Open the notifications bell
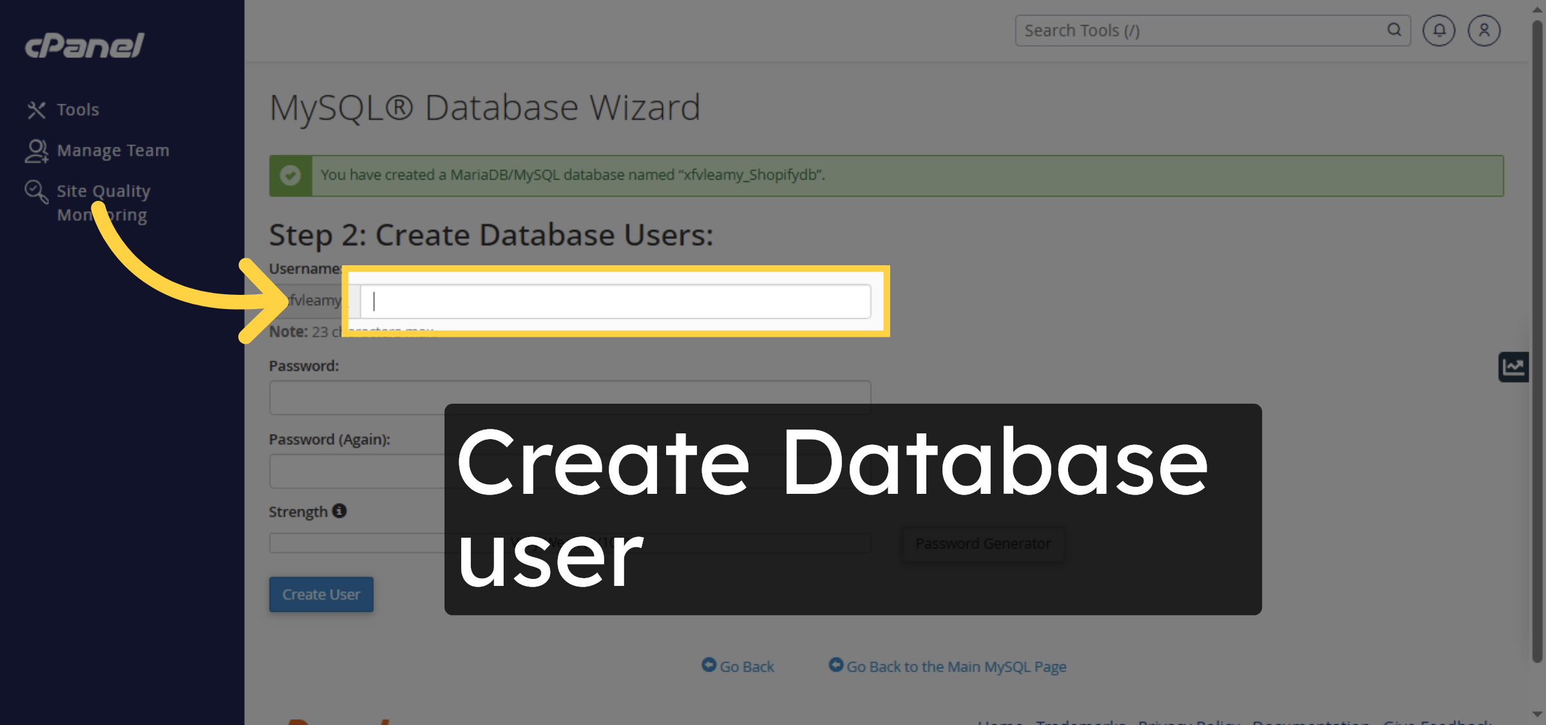The width and height of the screenshot is (1546, 725). 1438,30
